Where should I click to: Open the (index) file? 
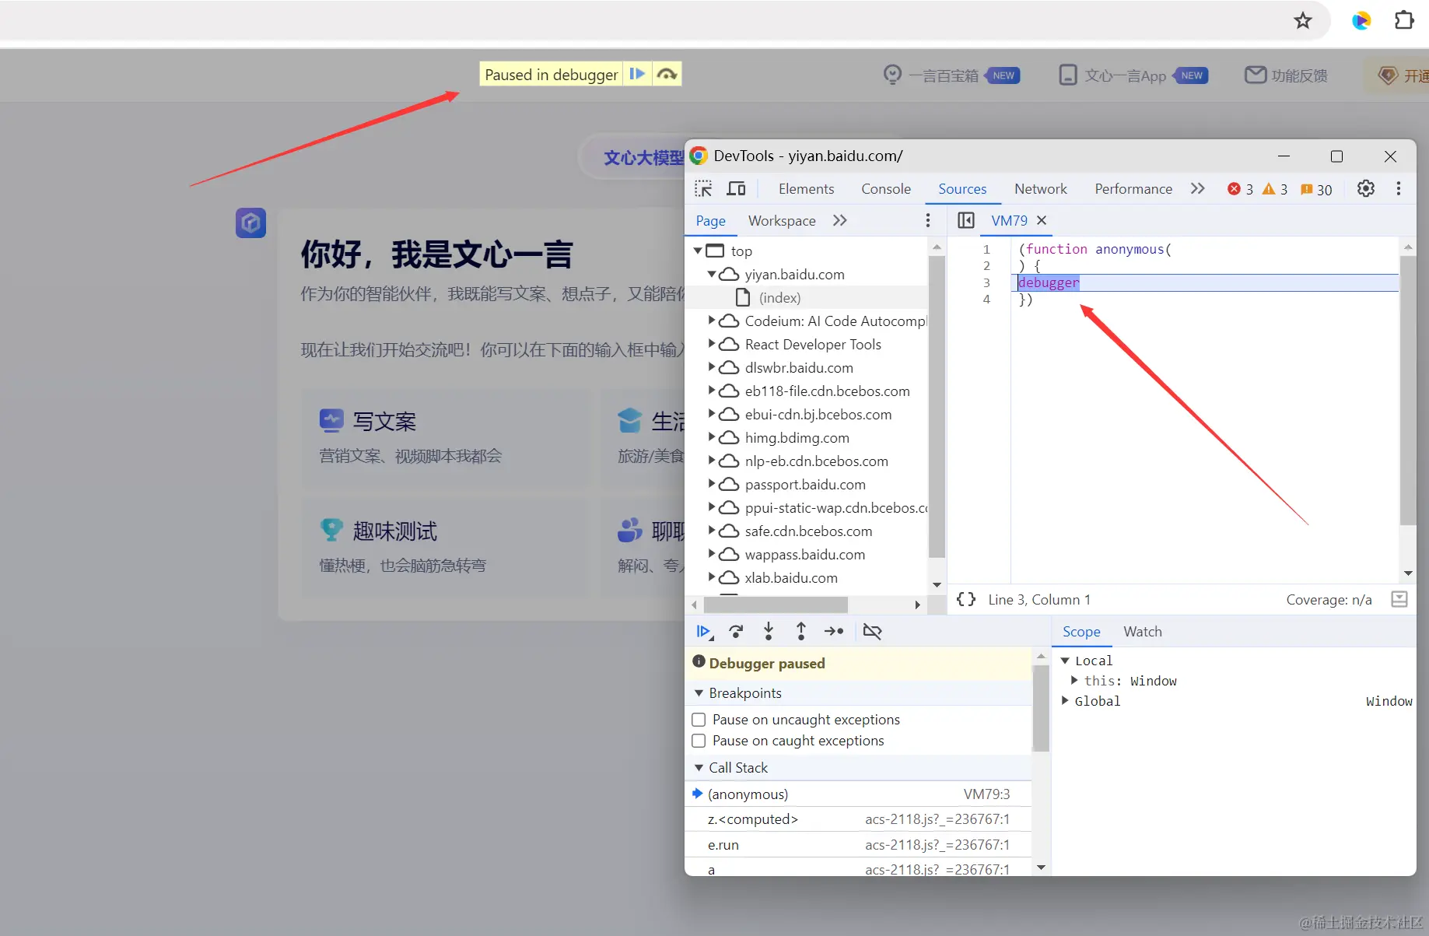tap(779, 297)
